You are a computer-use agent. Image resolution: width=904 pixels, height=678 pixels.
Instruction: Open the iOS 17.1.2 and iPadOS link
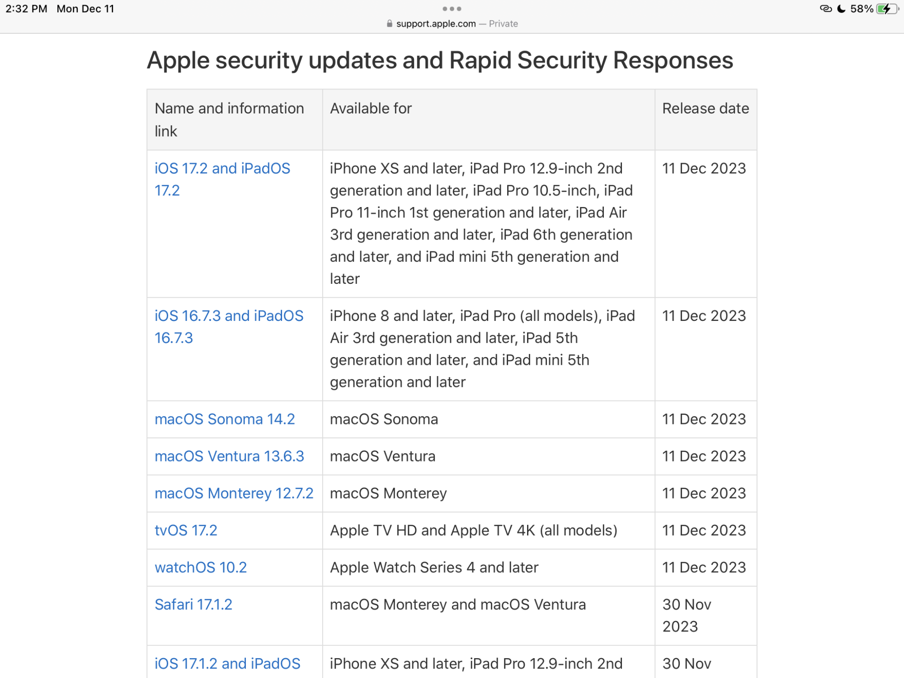(x=227, y=664)
